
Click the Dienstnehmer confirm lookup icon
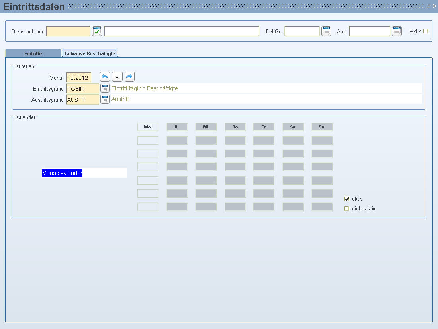(97, 31)
